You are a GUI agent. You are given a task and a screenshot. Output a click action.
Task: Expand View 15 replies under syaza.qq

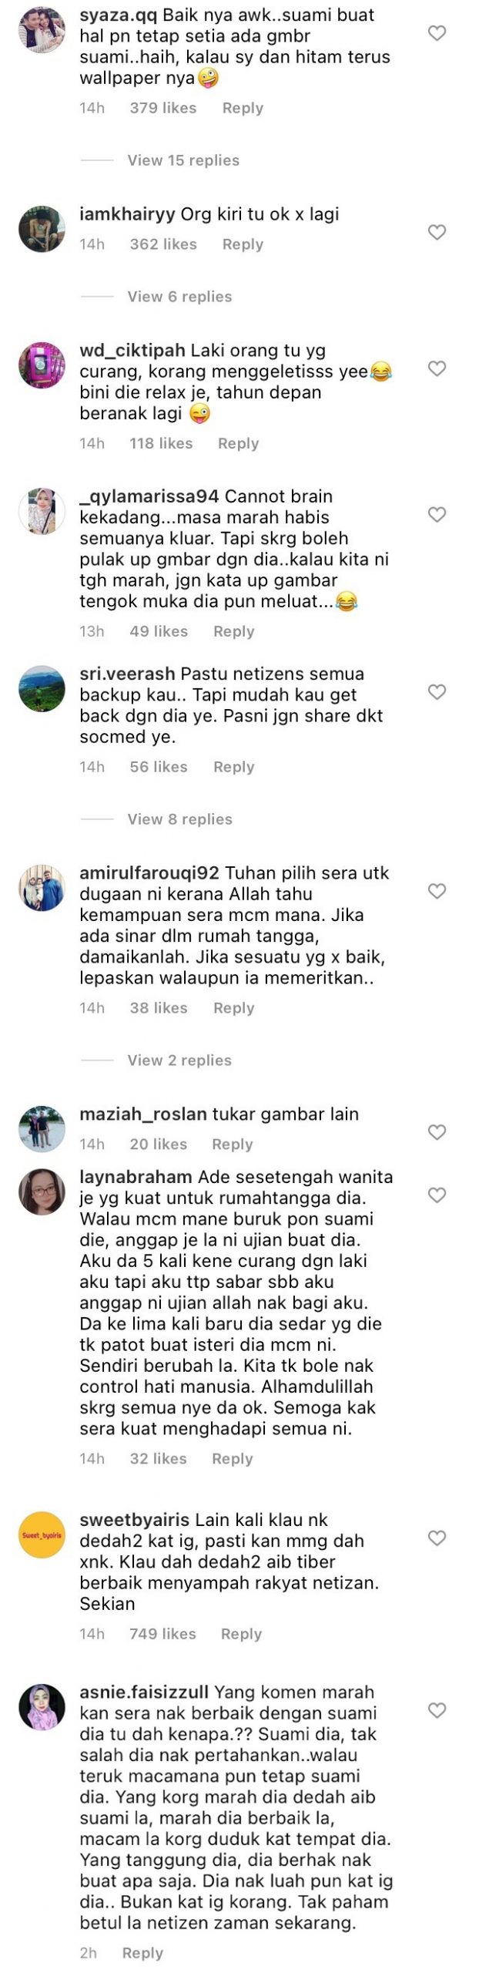(183, 160)
